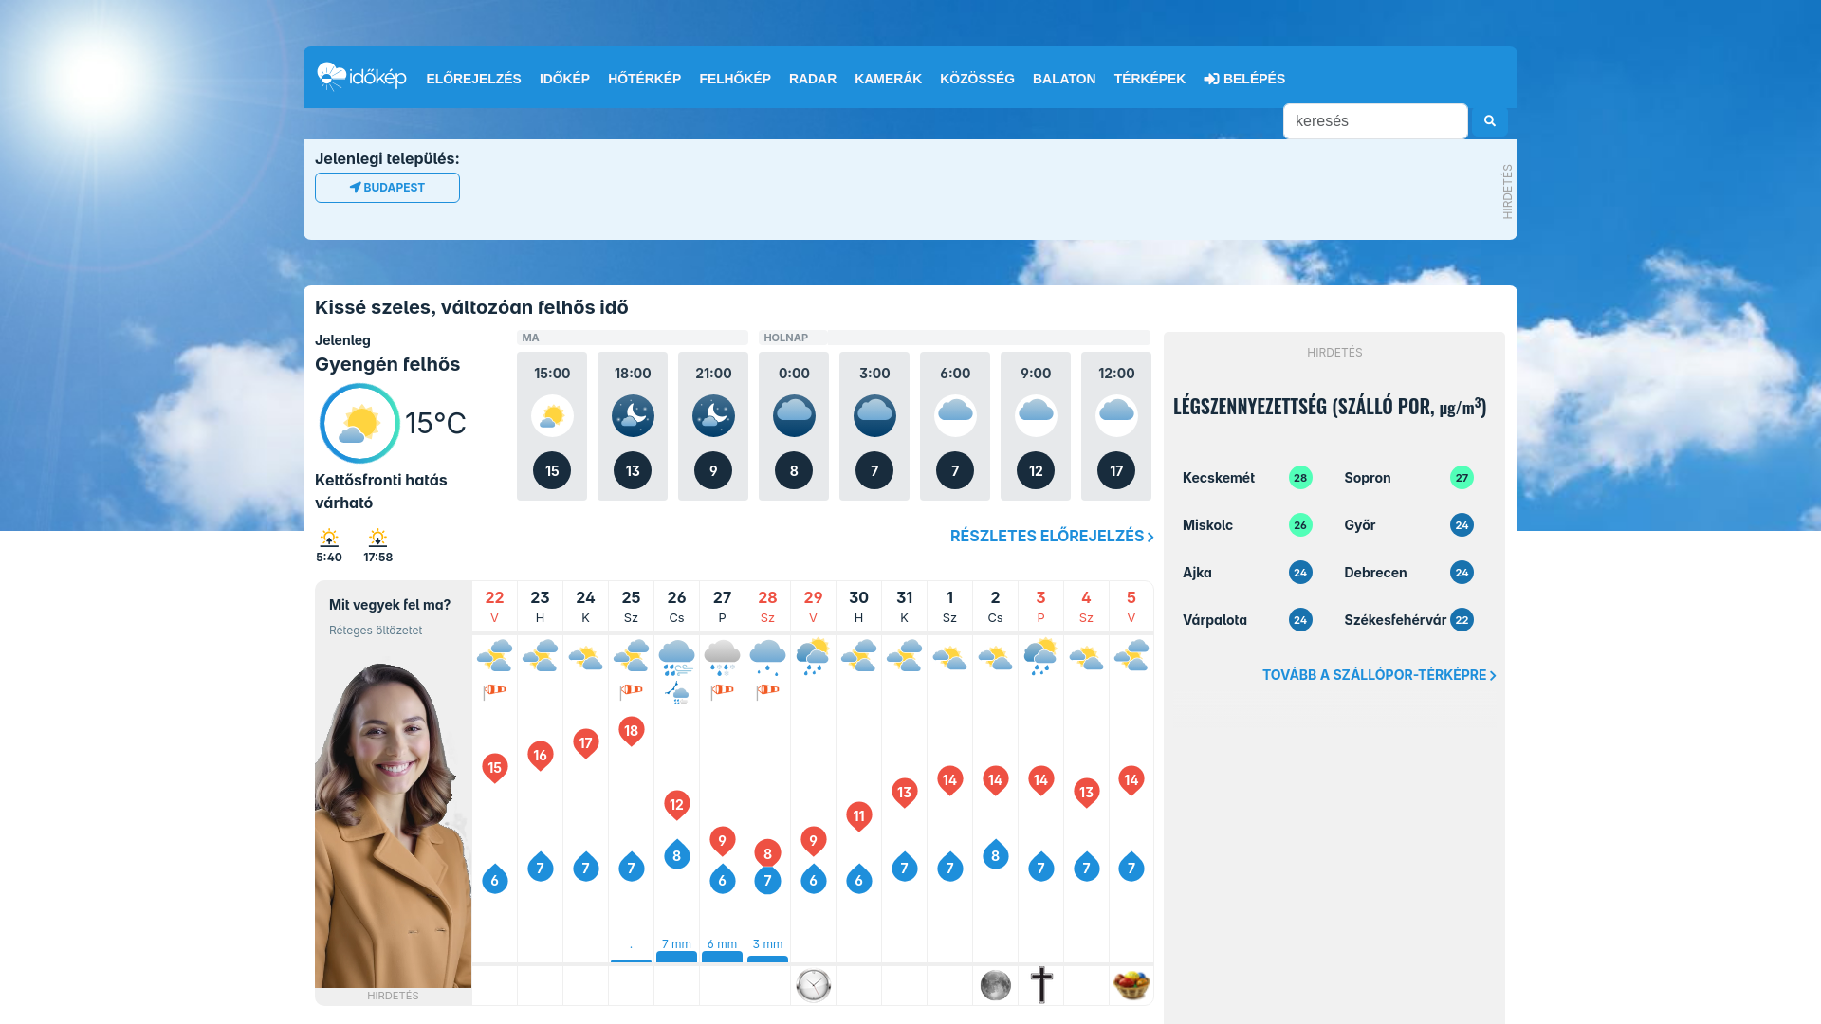Open the IDŐKÉP menu item
The height and width of the screenshot is (1024, 1821).
564,79
